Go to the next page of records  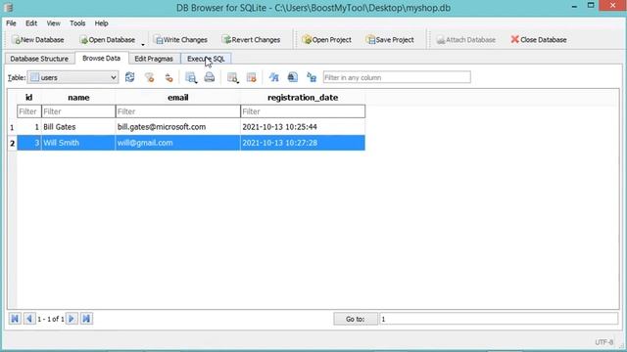[72, 319]
